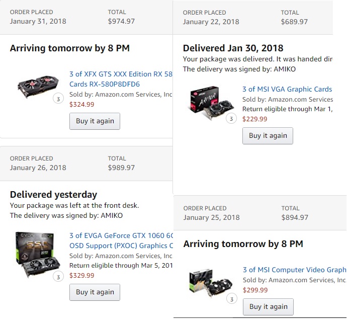Click the Delivered yesterday status heading
347x324 pixels.
pos(53,194)
